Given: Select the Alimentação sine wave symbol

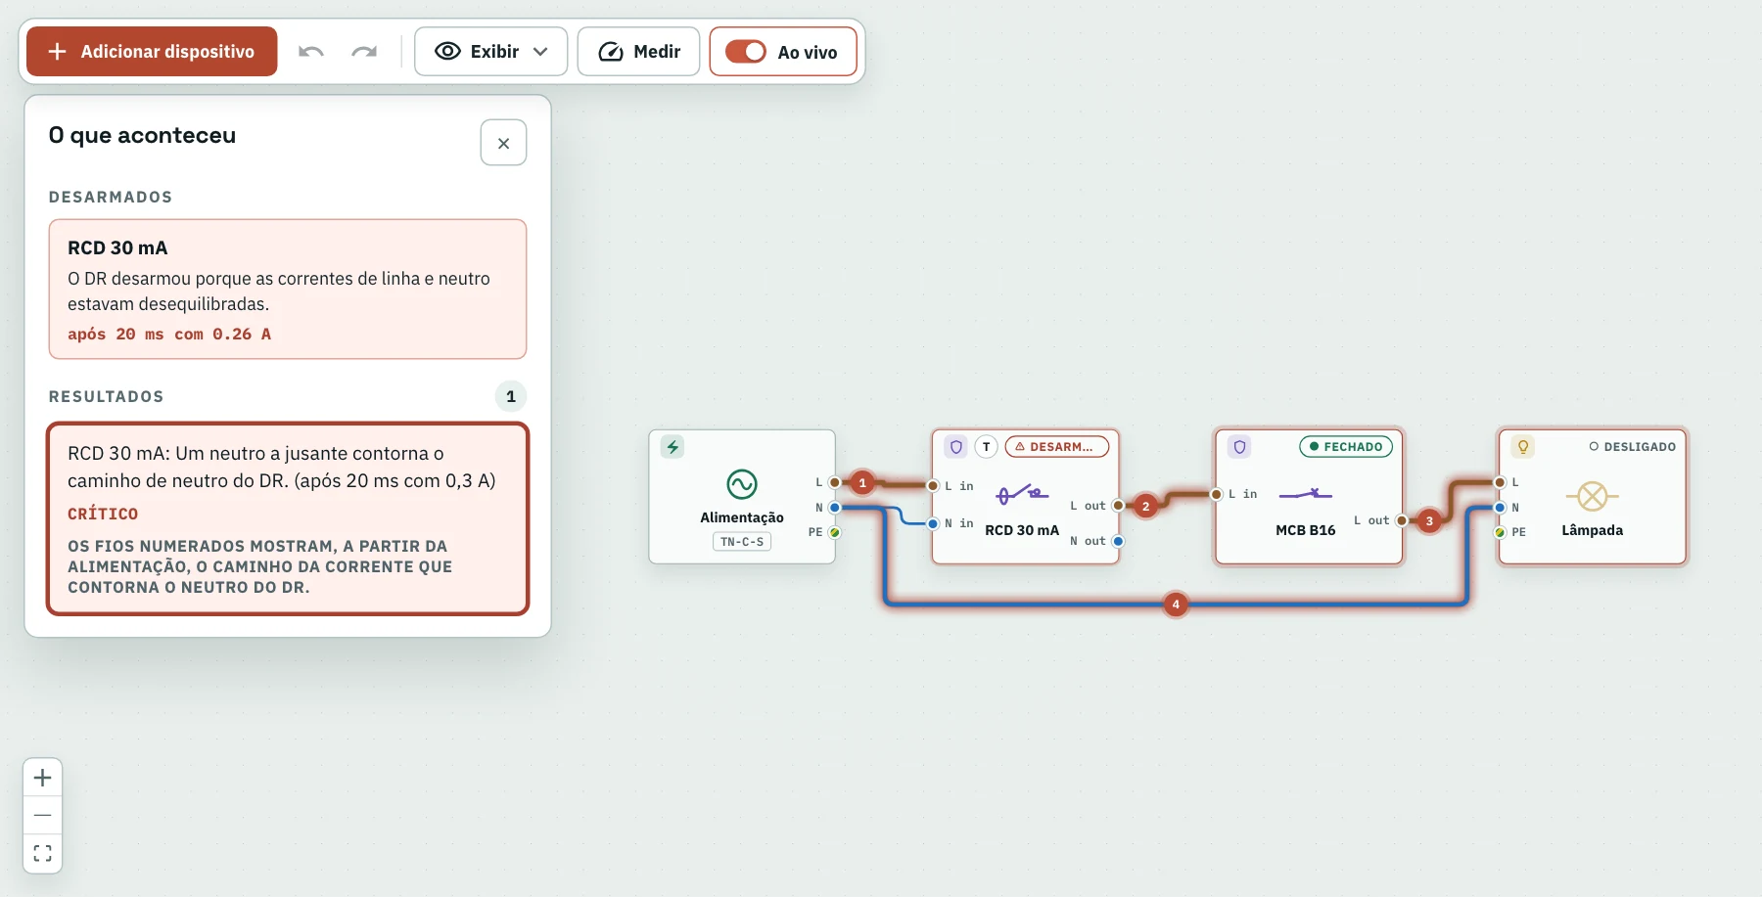Looking at the screenshot, I should pyautogui.click(x=742, y=484).
